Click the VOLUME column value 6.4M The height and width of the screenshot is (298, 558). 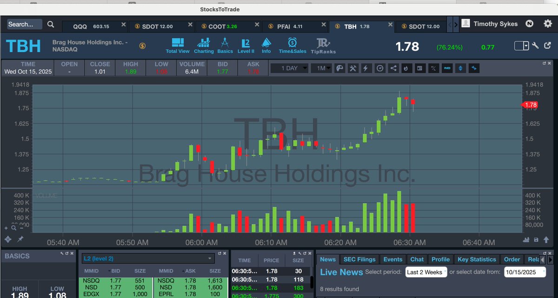coord(192,72)
